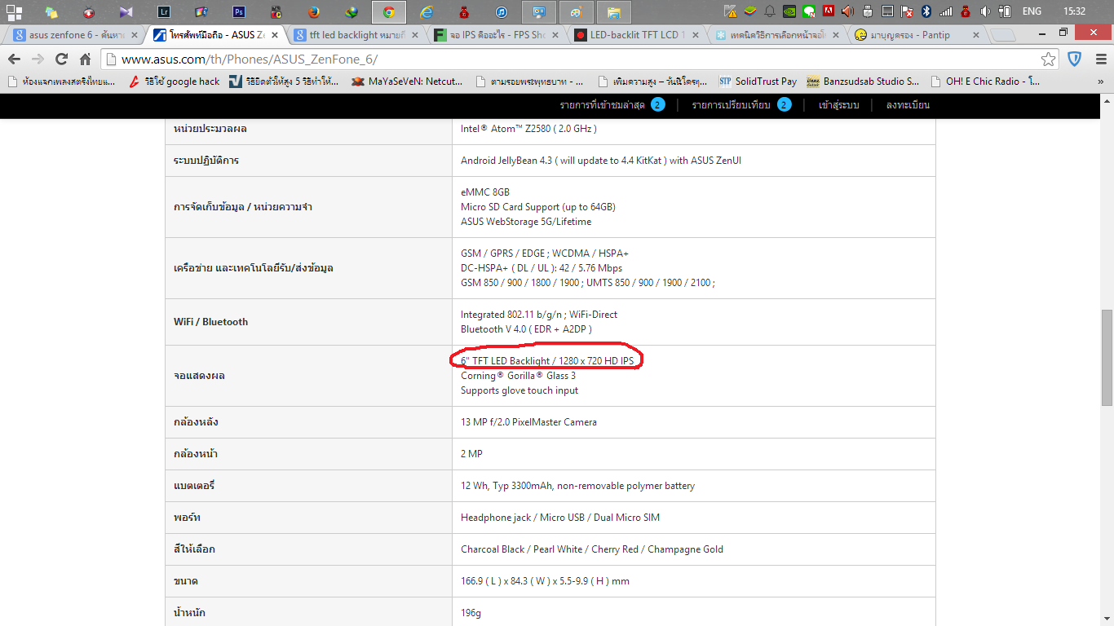This screenshot has width=1114, height=626.
Task: Open Internet Download Manager taskbar icon
Action: 351,11
